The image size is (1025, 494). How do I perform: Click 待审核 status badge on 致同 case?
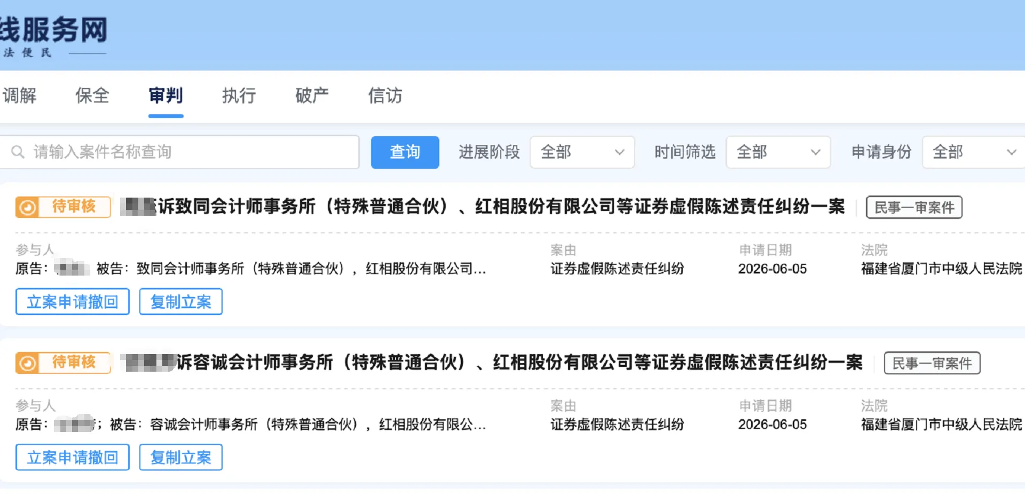[63, 207]
